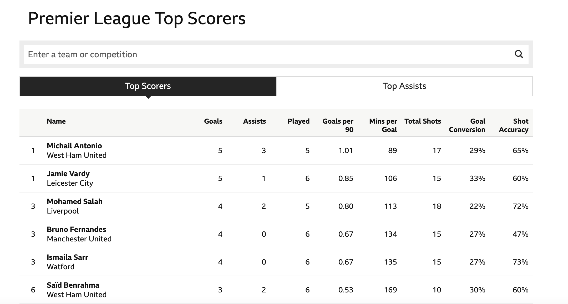
Task: Select the Top Scorers tab
Action: [148, 86]
